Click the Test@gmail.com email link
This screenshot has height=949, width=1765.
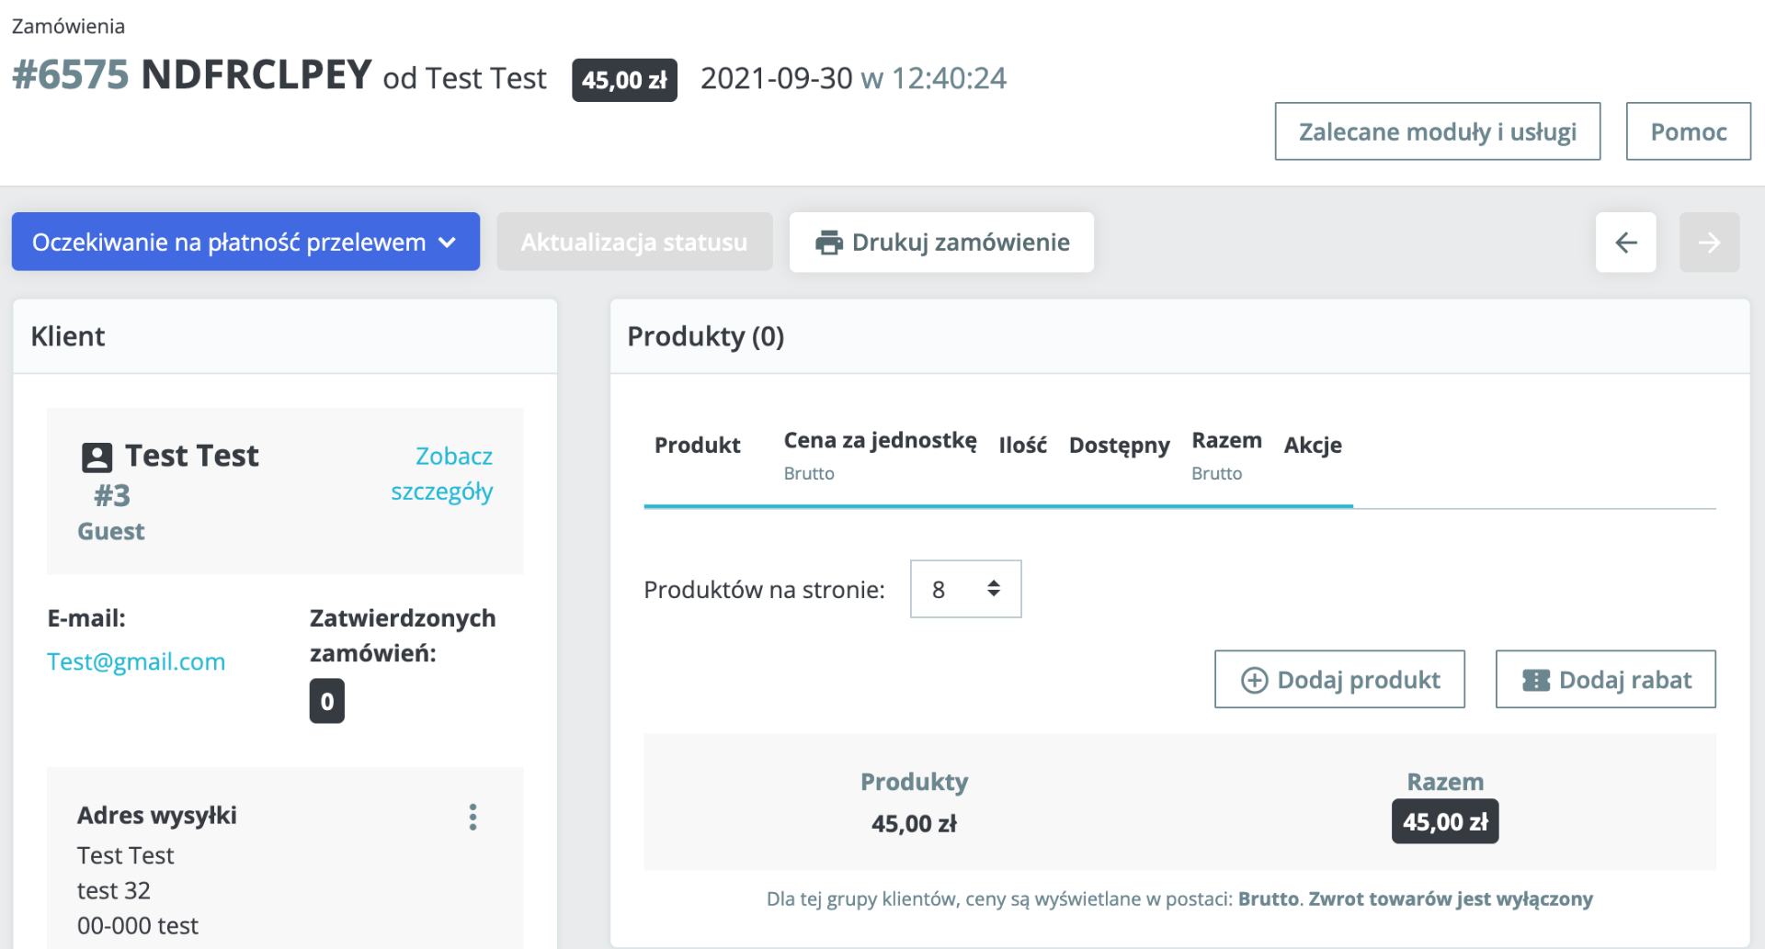coord(136,661)
